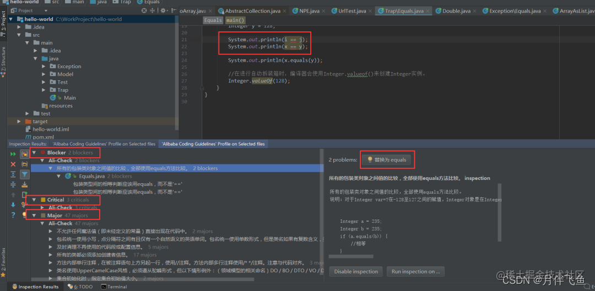Open Project panel settings gear

coord(164,10)
